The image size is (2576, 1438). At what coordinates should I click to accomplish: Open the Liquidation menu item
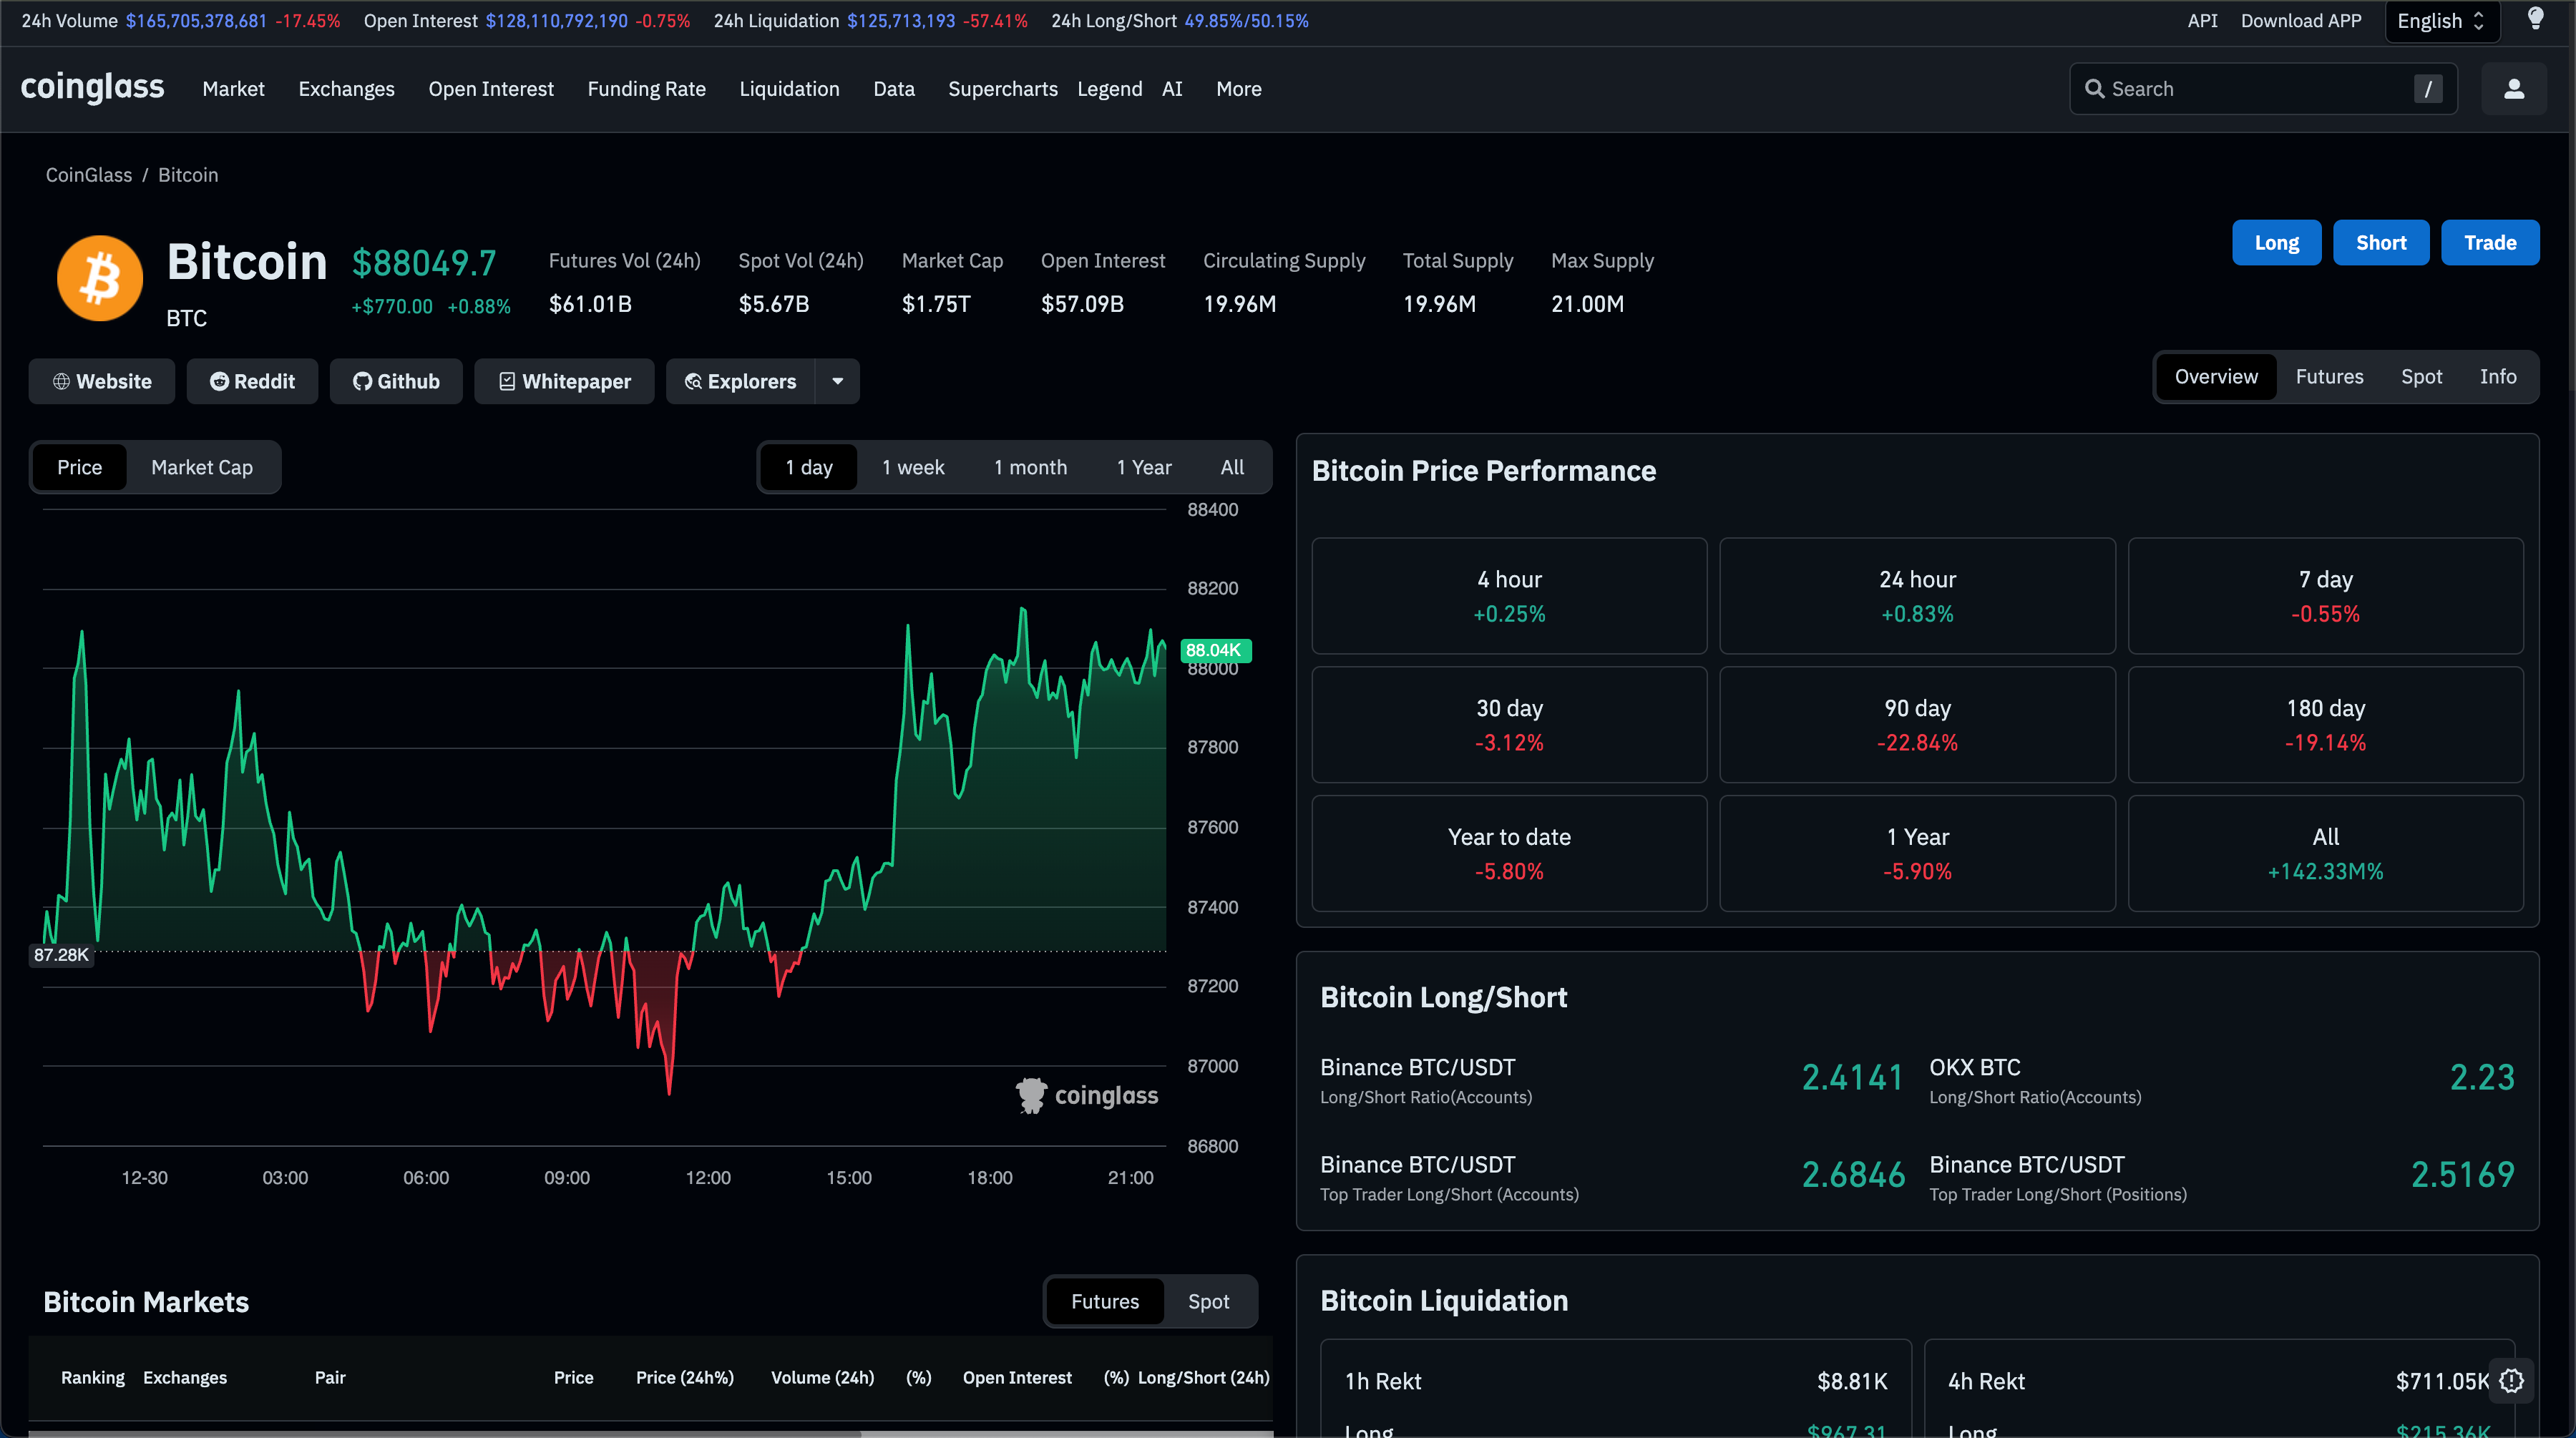pos(789,89)
